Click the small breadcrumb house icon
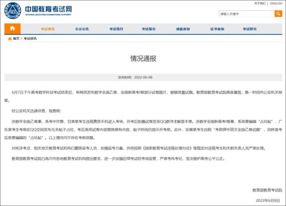Screen dimensions: 286x206 click(10, 39)
